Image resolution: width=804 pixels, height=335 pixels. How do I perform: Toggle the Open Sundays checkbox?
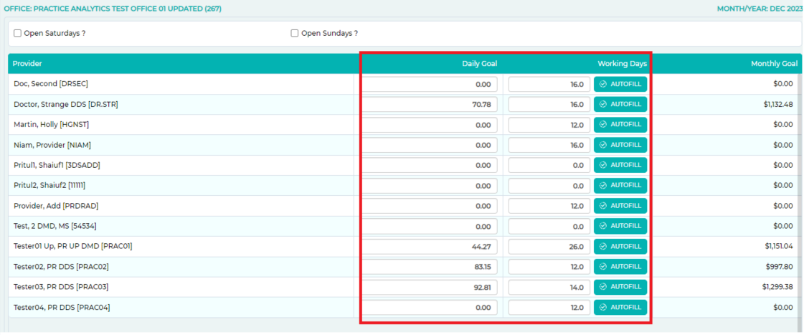tap(295, 33)
